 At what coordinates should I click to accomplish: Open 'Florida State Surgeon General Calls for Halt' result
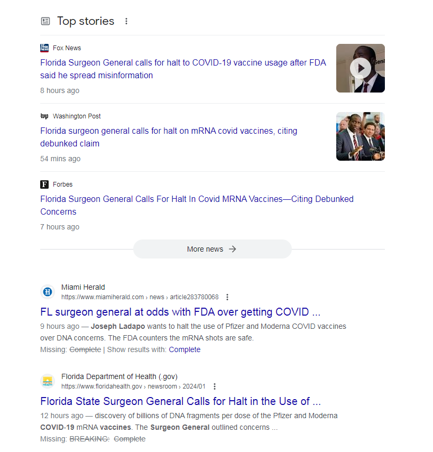tap(180, 402)
